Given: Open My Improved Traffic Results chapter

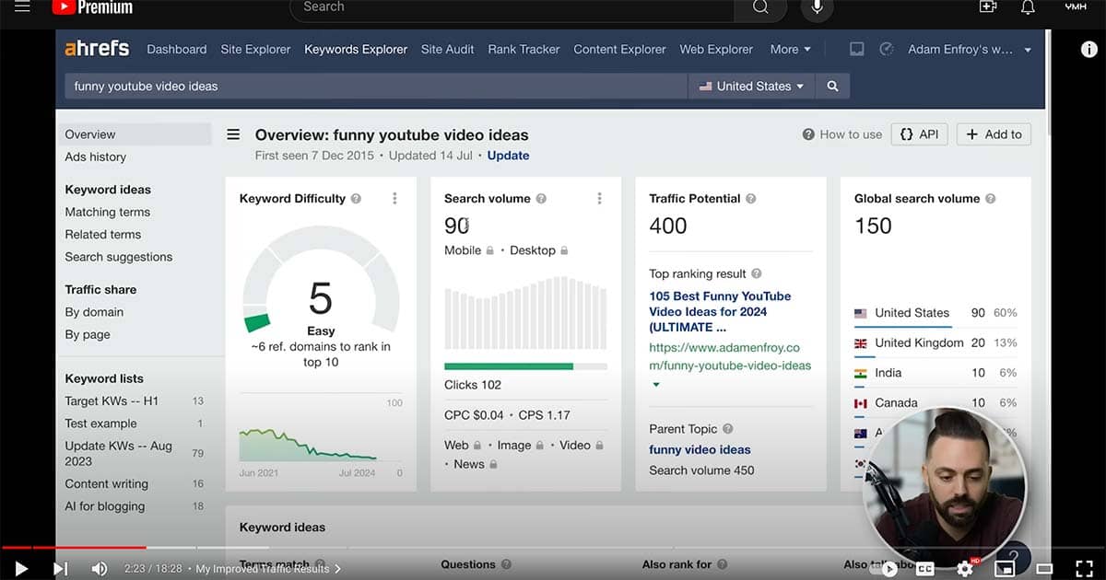Looking at the screenshot, I should pos(268,569).
